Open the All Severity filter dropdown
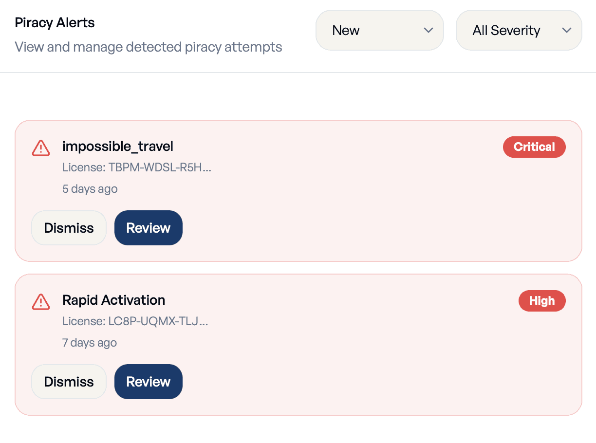This screenshot has width=596, height=443. click(519, 30)
